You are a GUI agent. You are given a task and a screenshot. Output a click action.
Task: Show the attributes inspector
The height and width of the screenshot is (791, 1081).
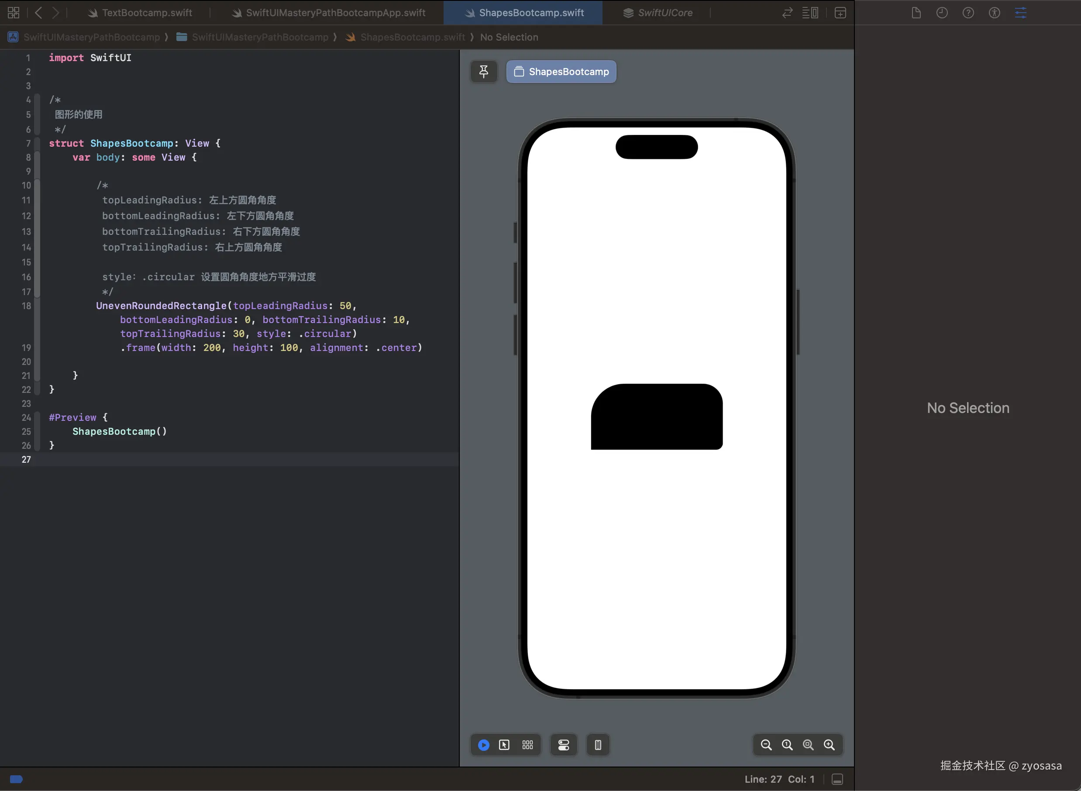pyautogui.click(x=1021, y=13)
